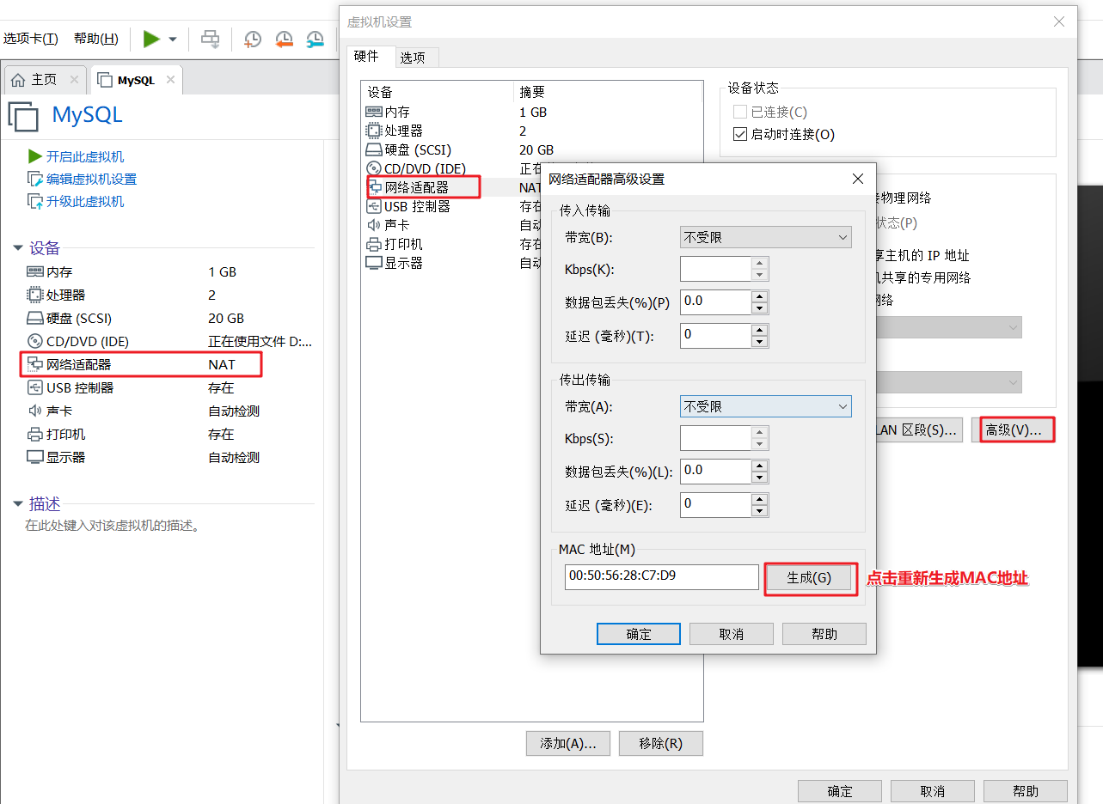This screenshot has height=804, width=1103.
Task: Click 取消 in network adapter advanced dialog
Action: point(731,634)
